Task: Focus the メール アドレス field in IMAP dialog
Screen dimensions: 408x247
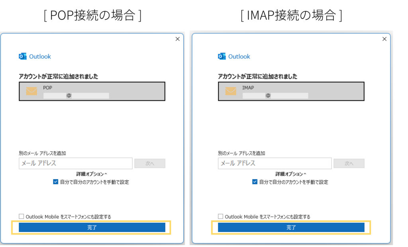Action: pos(275,163)
